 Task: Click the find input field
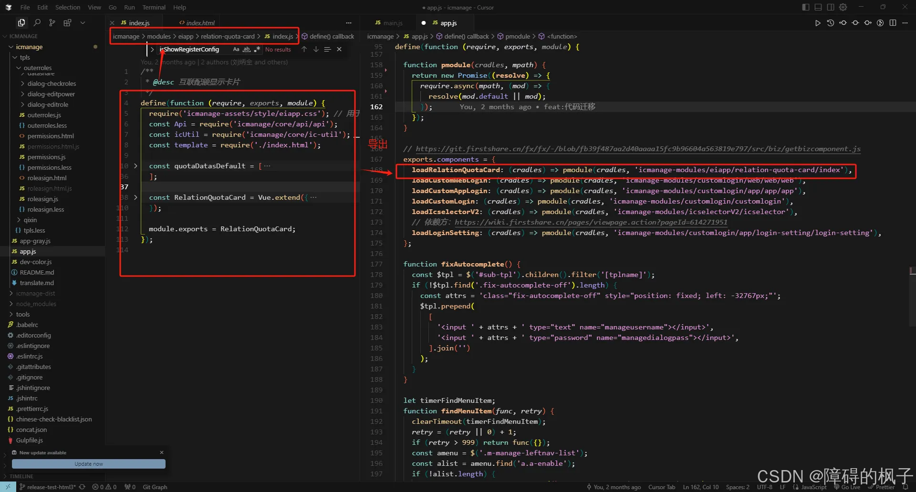point(196,49)
